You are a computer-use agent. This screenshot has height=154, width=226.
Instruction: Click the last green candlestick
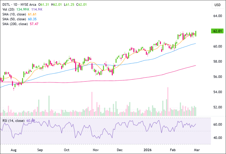[x=196, y=34]
